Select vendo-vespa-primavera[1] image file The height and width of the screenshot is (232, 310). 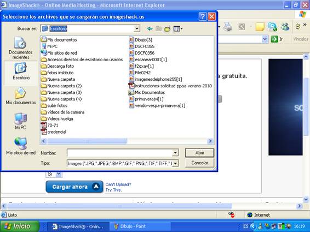point(157,105)
